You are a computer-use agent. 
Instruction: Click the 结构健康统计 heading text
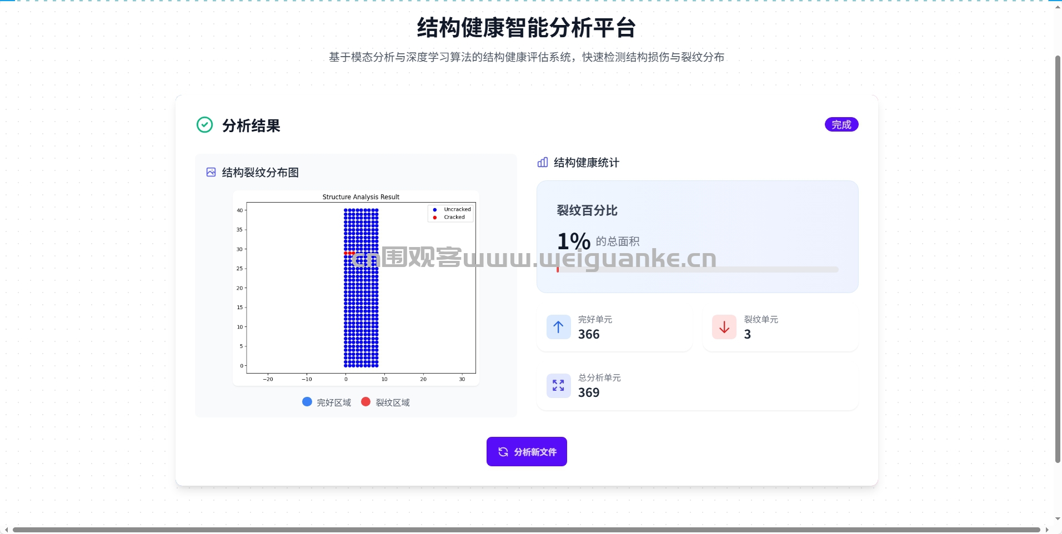coord(587,162)
